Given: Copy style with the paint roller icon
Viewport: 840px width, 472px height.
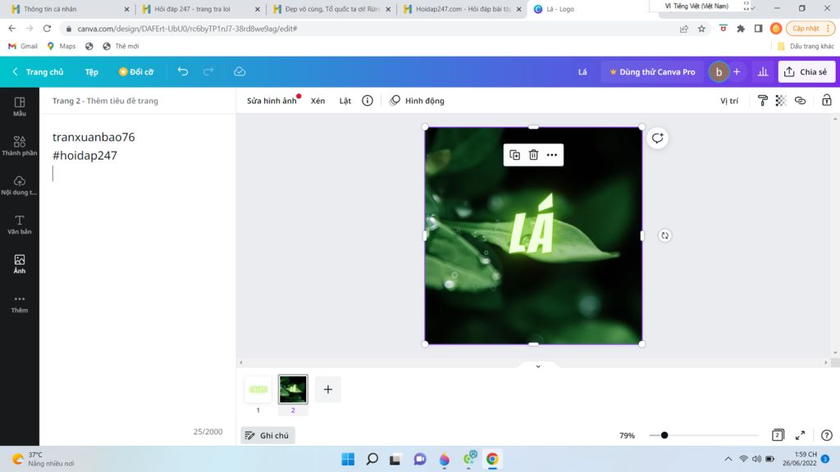Looking at the screenshot, I should pyautogui.click(x=762, y=101).
